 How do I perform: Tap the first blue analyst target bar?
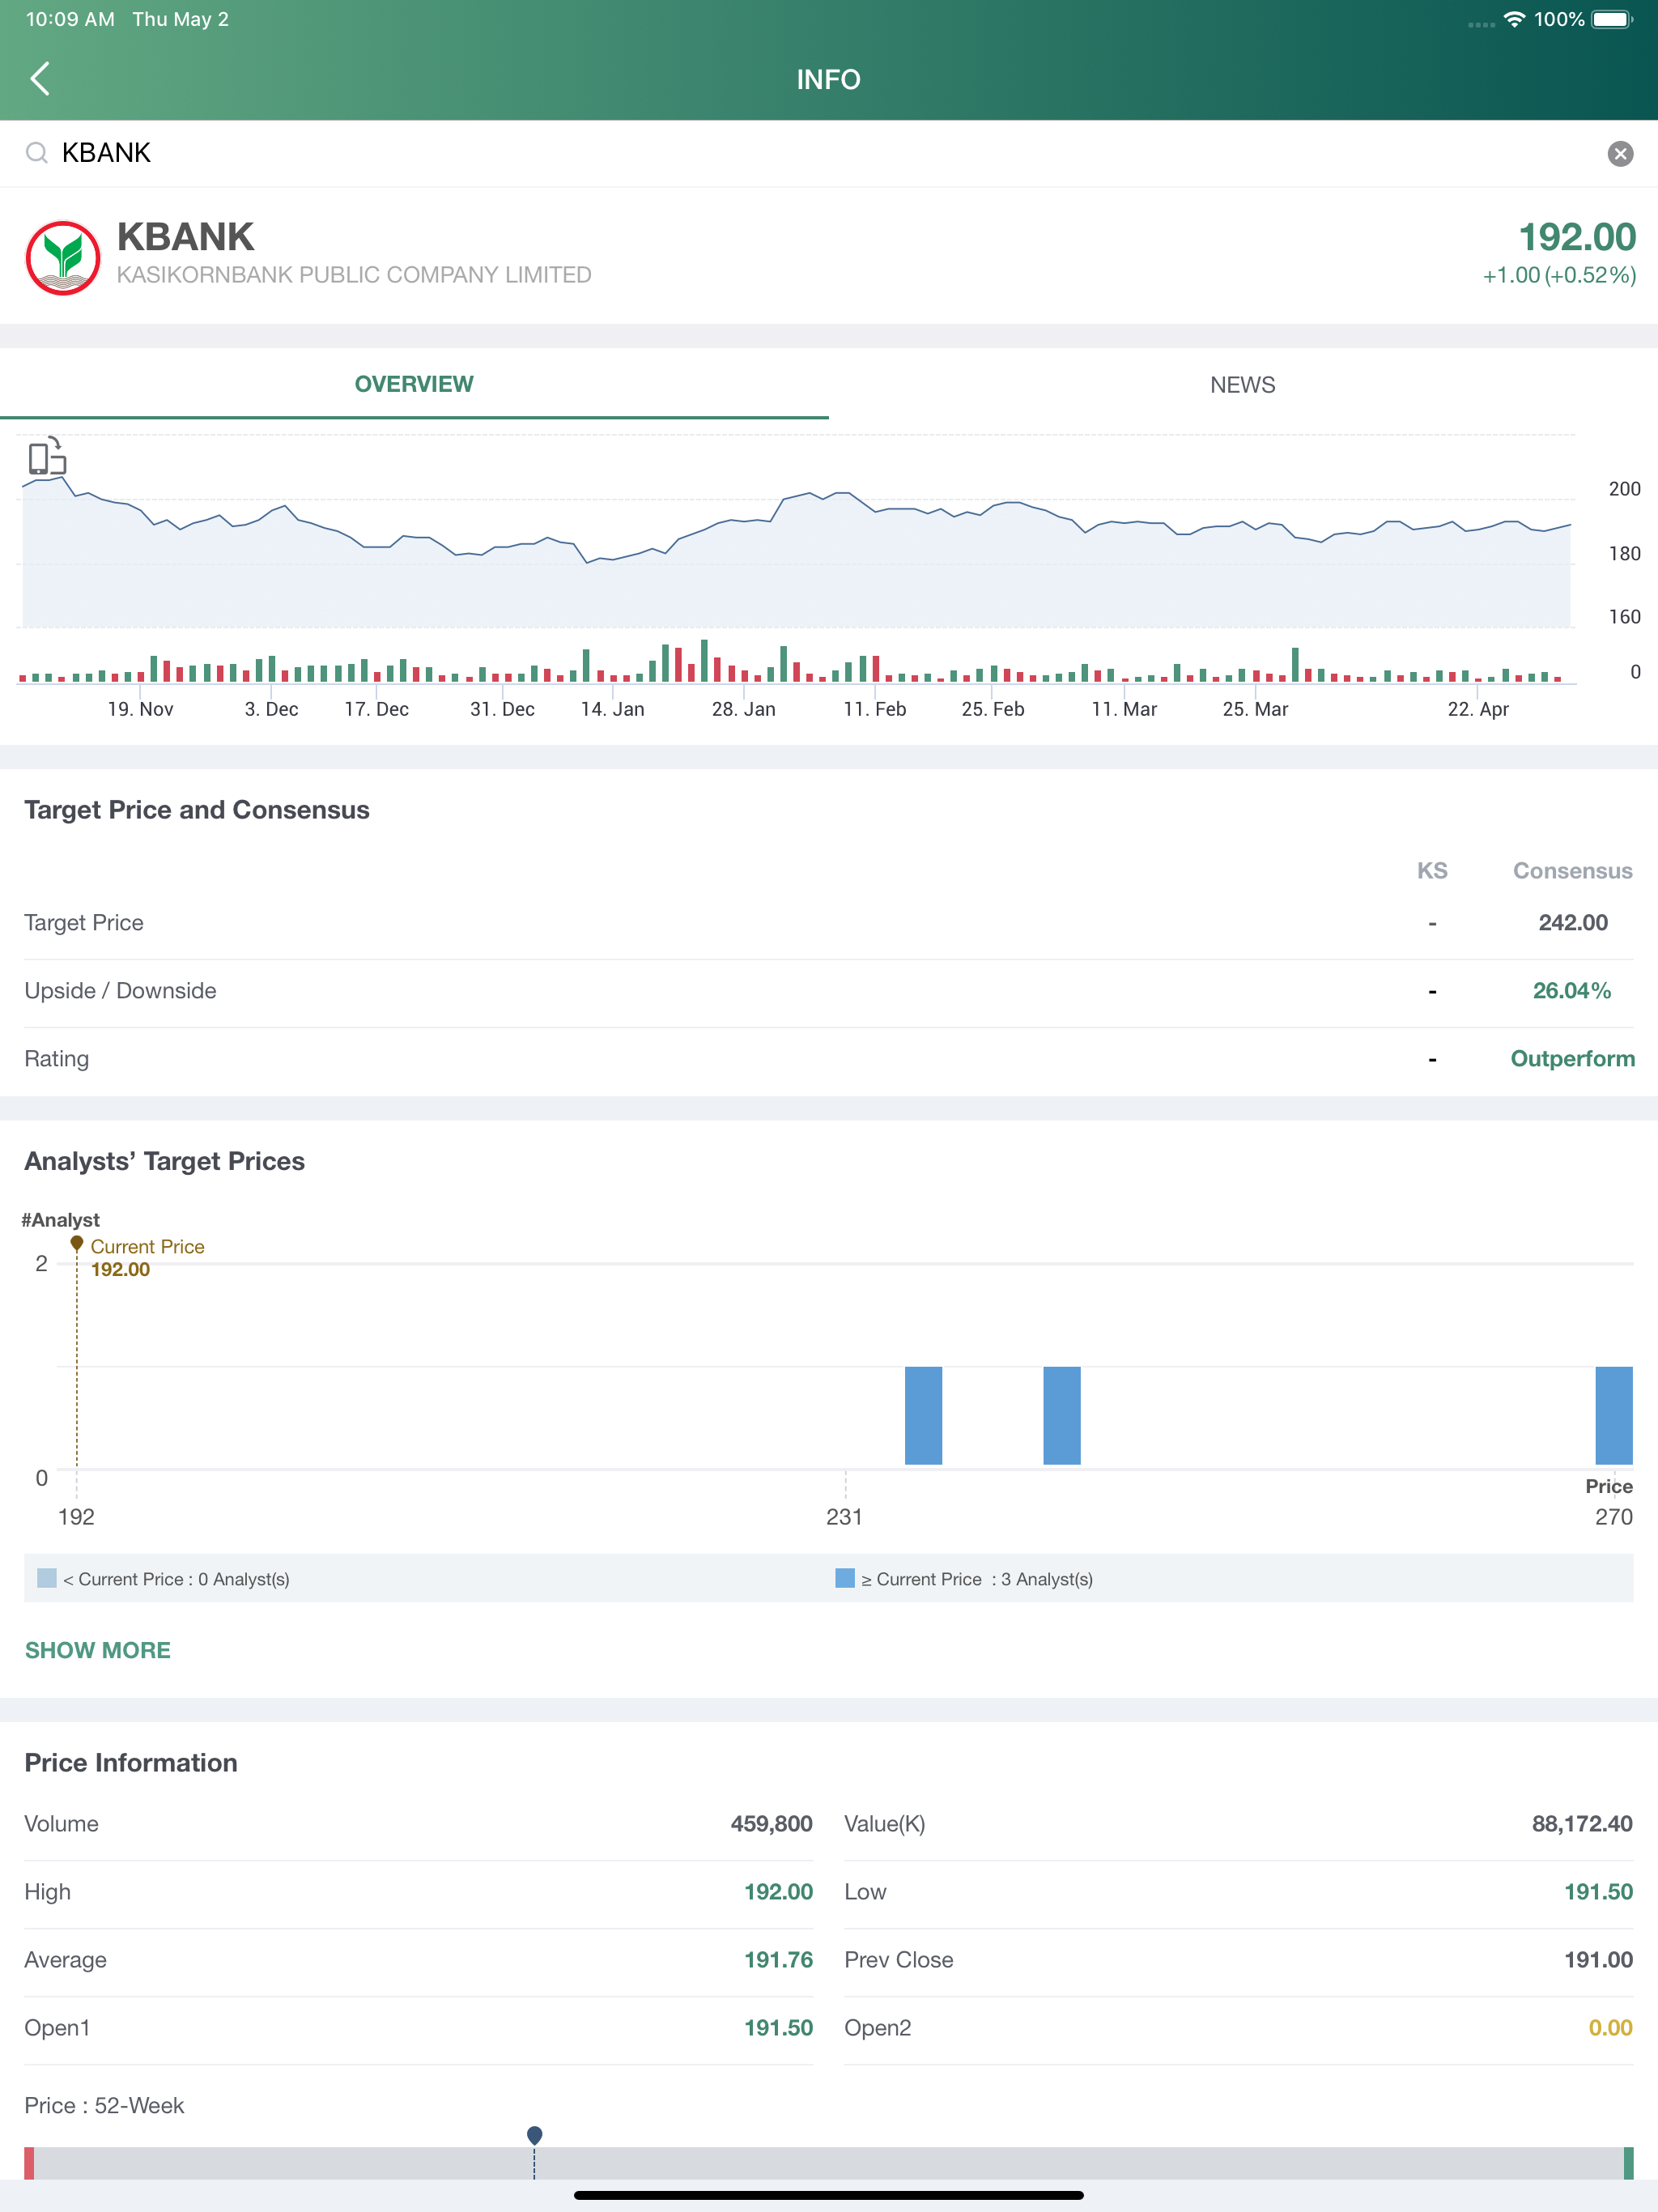point(923,1415)
